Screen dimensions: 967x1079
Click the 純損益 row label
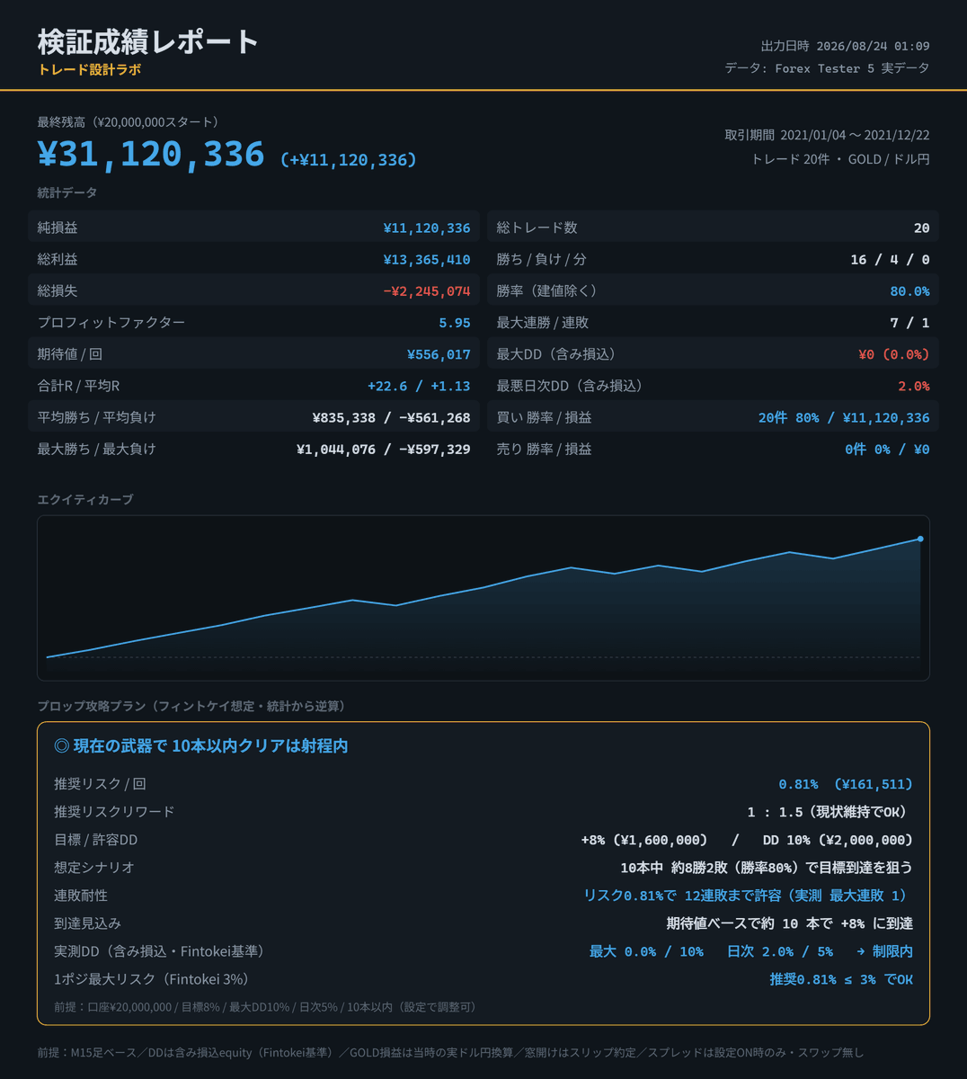(x=58, y=228)
